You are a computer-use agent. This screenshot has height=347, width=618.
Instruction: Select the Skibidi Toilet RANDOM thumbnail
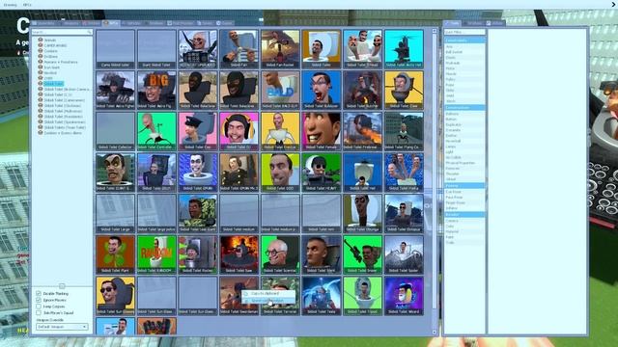(x=156, y=254)
